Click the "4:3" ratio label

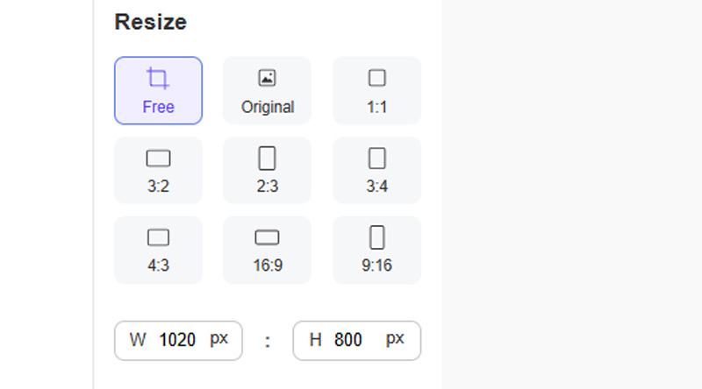(x=159, y=265)
